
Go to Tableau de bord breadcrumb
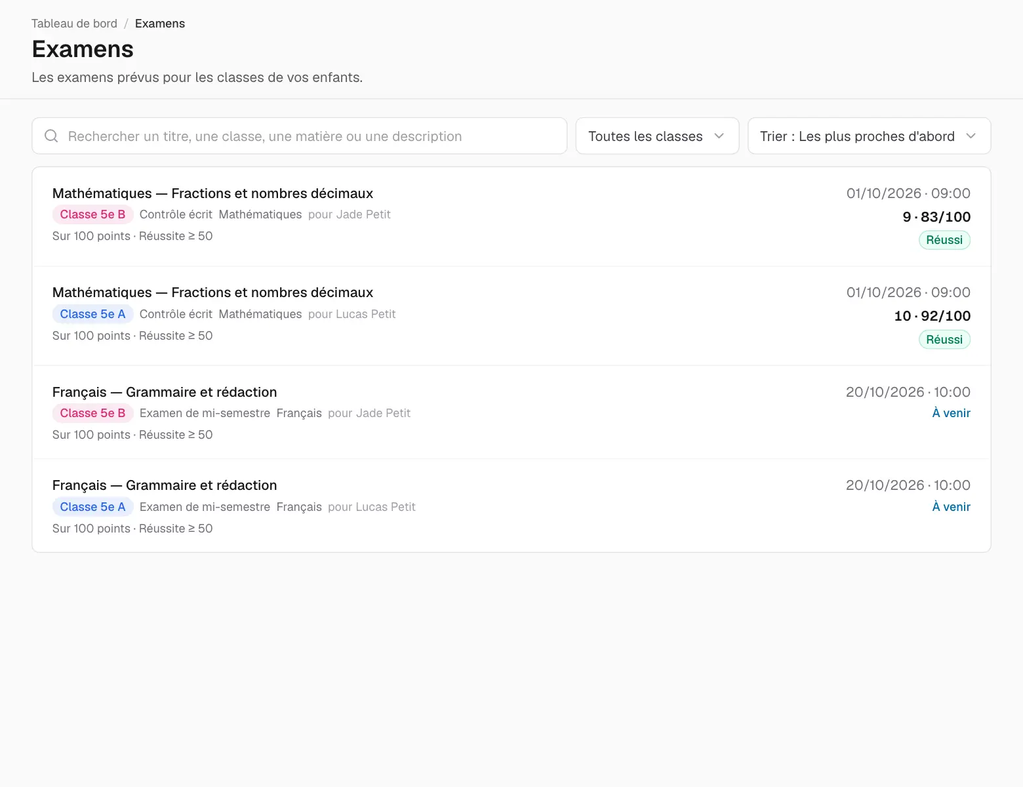[74, 24]
